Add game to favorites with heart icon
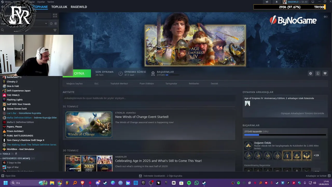 [x=325, y=74]
